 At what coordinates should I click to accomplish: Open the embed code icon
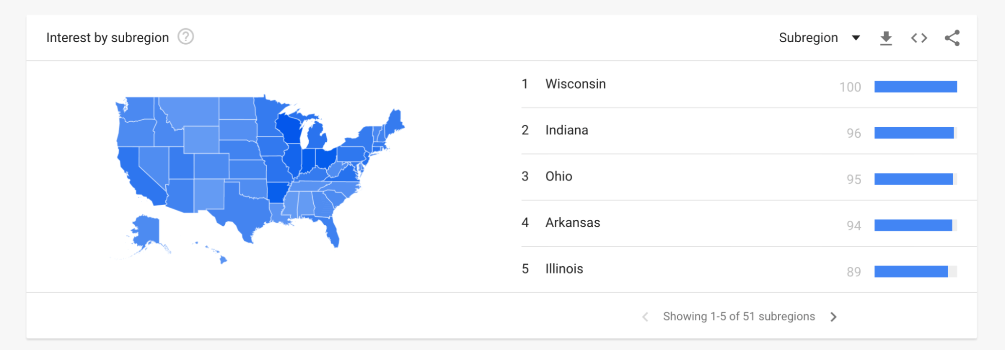(x=919, y=38)
